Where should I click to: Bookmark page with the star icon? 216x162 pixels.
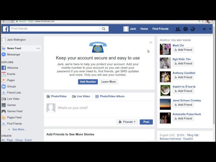point(202,21)
